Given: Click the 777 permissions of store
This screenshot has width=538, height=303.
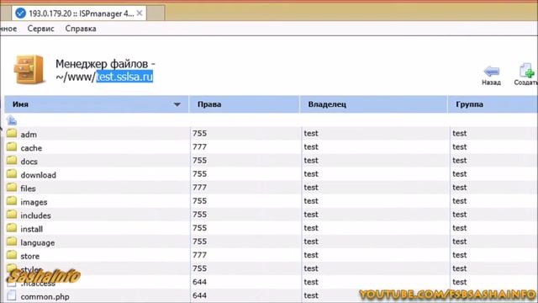Looking at the screenshot, I should [199, 255].
